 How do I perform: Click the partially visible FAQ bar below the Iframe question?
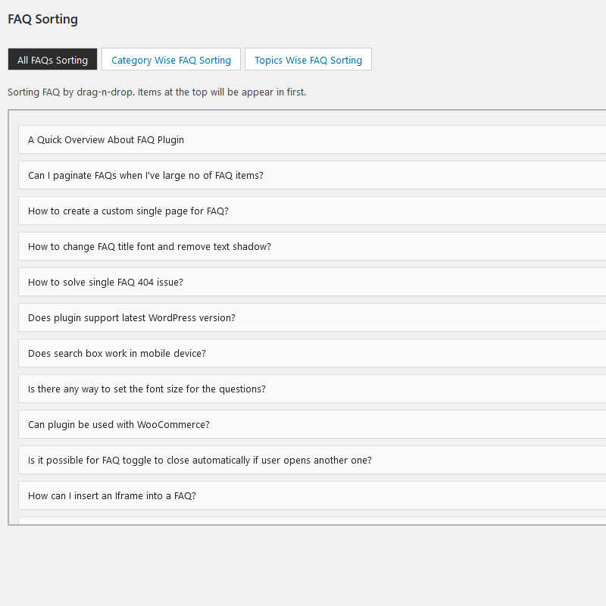tap(303, 521)
